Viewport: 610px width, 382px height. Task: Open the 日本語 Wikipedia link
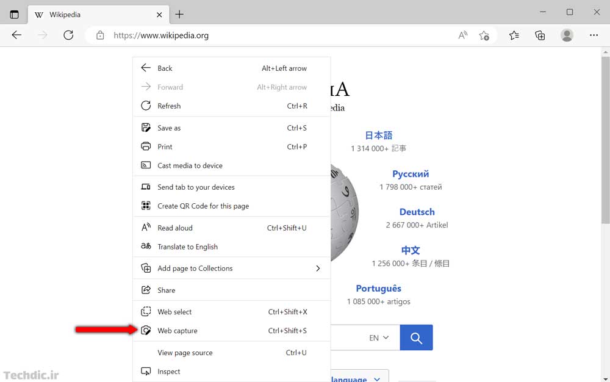[x=379, y=135]
